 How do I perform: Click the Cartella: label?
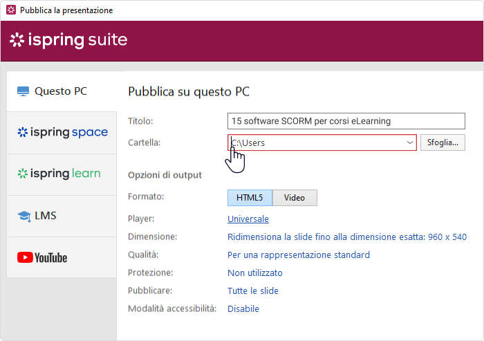(x=144, y=142)
